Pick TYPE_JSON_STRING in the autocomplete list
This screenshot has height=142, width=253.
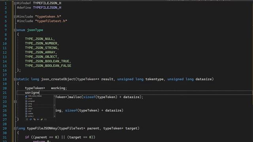[x=35, y=96]
